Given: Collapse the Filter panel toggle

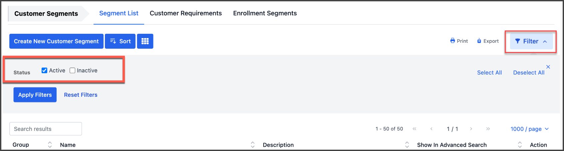Looking at the screenshot, I should click(x=531, y=41).
